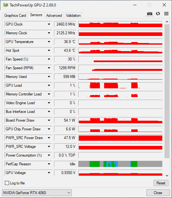Click the GPU Temperature 36.9 °C value
Image resolution: width=172 pixels, height=198 pixels.
(65, 42)
